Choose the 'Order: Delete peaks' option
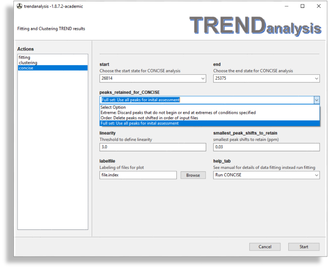Screen dimensions: 328x269 pos(149,118)
